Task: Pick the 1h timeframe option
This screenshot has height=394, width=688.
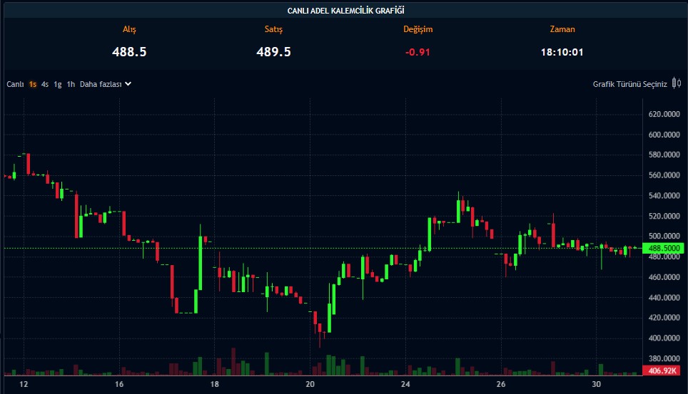Action: click(71, 84)
